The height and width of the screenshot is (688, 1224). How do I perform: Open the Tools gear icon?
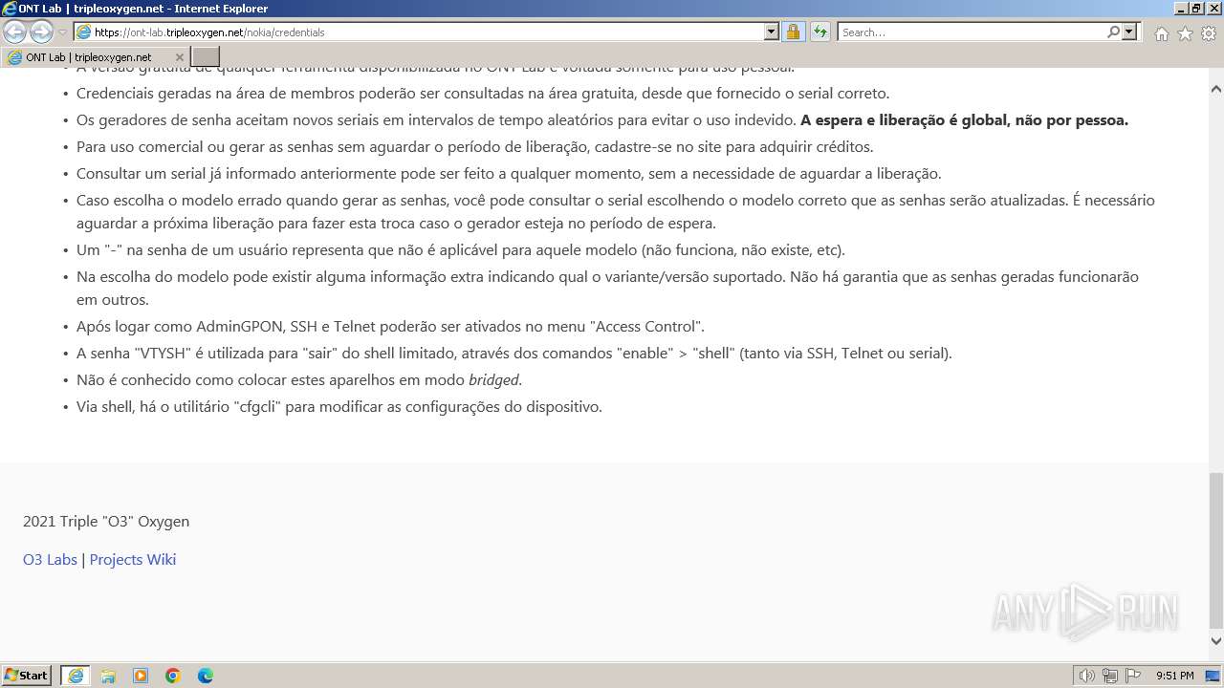pyautogui.click(x=1208, y=33)
